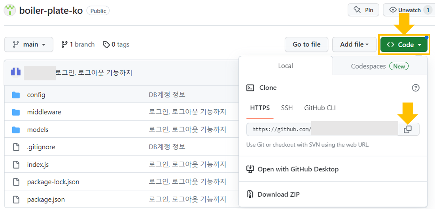
Task: Click the file icon beside index.js
Action: coord(16,164)
